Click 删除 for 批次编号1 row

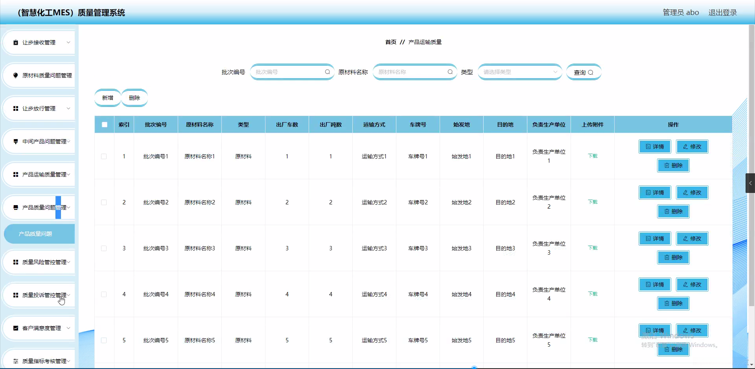click(x=673, y=165)
